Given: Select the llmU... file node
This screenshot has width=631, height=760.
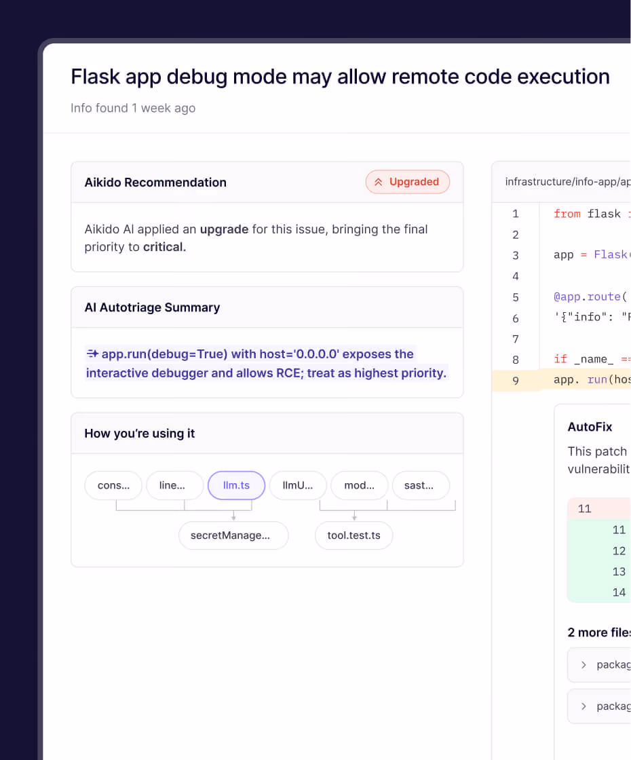Looking at the screenshot, I should (x=298, y=485).
